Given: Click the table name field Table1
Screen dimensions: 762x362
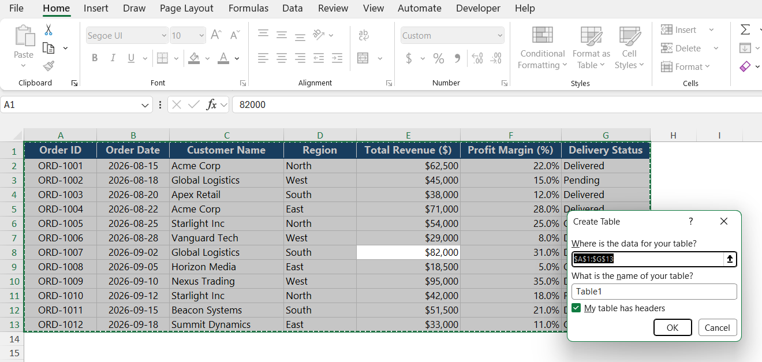Looking at the screenshot, I should coord(654,292).
